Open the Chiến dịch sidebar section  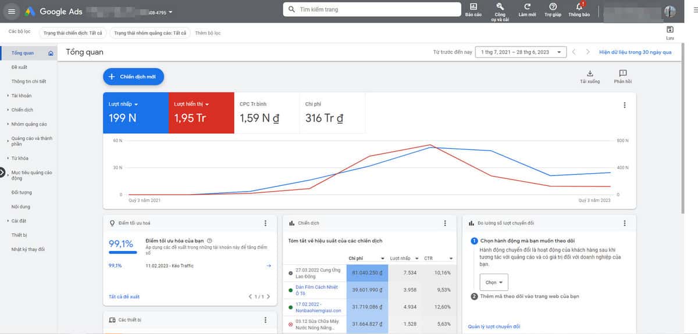(x=22, y=110)
